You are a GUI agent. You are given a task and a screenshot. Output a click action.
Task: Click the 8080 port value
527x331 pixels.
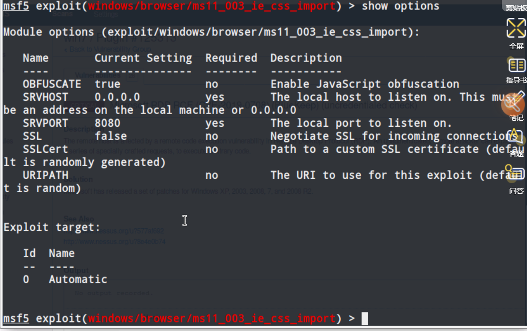tap(107, 123)
